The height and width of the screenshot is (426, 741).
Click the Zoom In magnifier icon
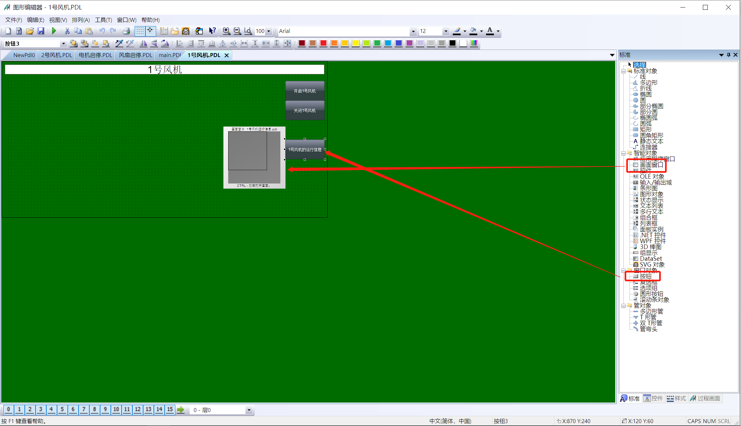click(227, 31)
